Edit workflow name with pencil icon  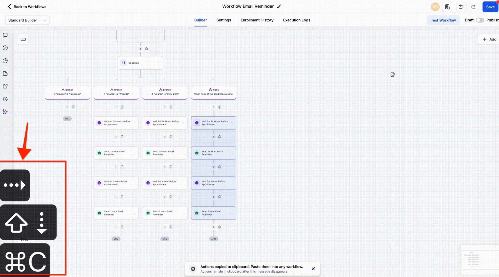tap(279, 6)
